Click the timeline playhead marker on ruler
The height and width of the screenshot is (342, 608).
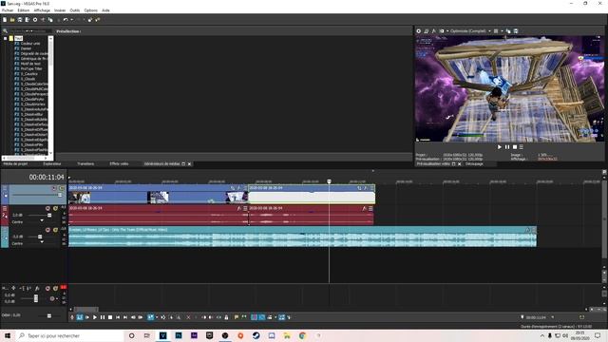(x=330, y=181)
